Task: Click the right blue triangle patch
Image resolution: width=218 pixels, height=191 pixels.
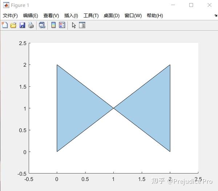Action: coord(152,108)
